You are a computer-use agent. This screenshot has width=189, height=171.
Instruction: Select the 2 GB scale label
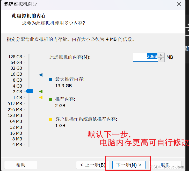coord(18,92)
